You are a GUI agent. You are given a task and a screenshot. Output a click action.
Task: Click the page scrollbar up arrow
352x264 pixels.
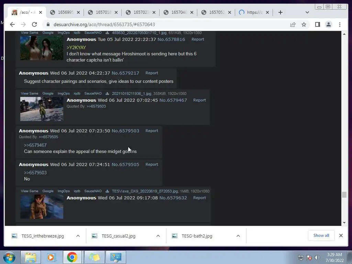click(x=344, y=34)
